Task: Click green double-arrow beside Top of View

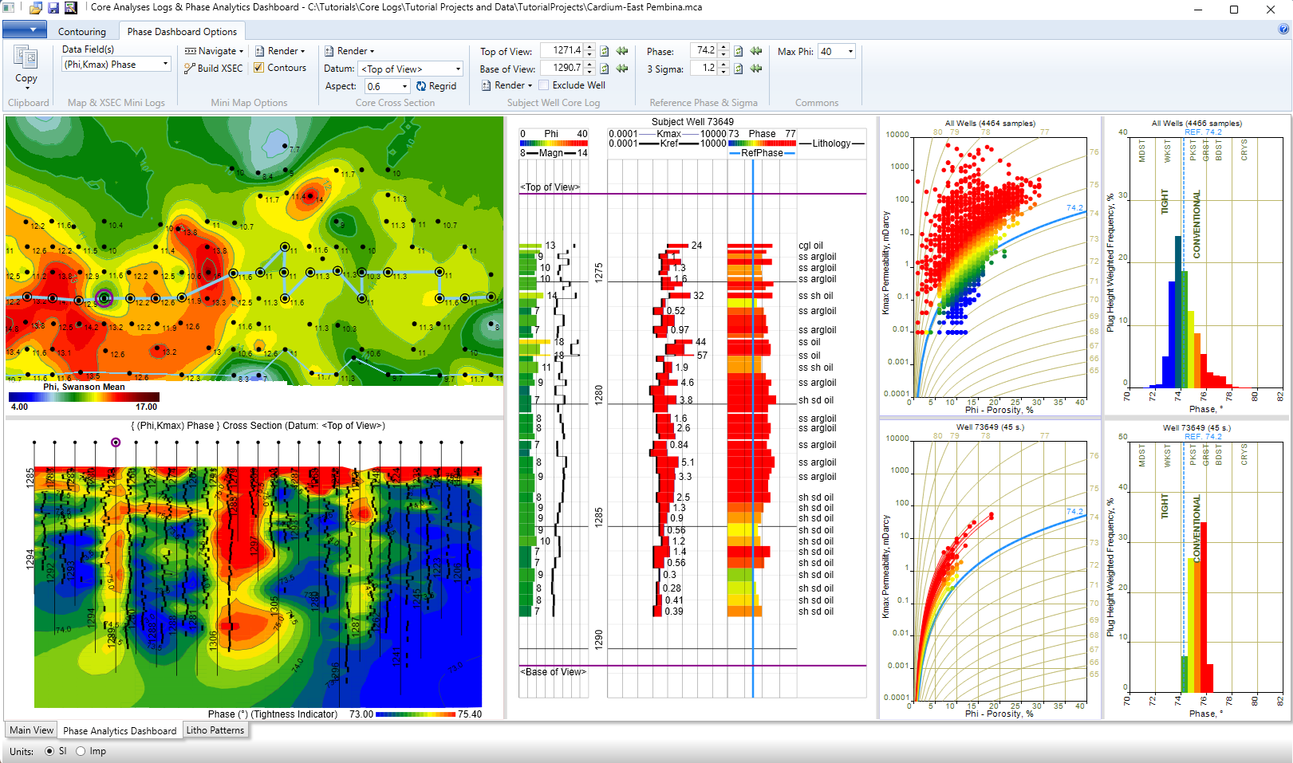Action: point(622,51)
